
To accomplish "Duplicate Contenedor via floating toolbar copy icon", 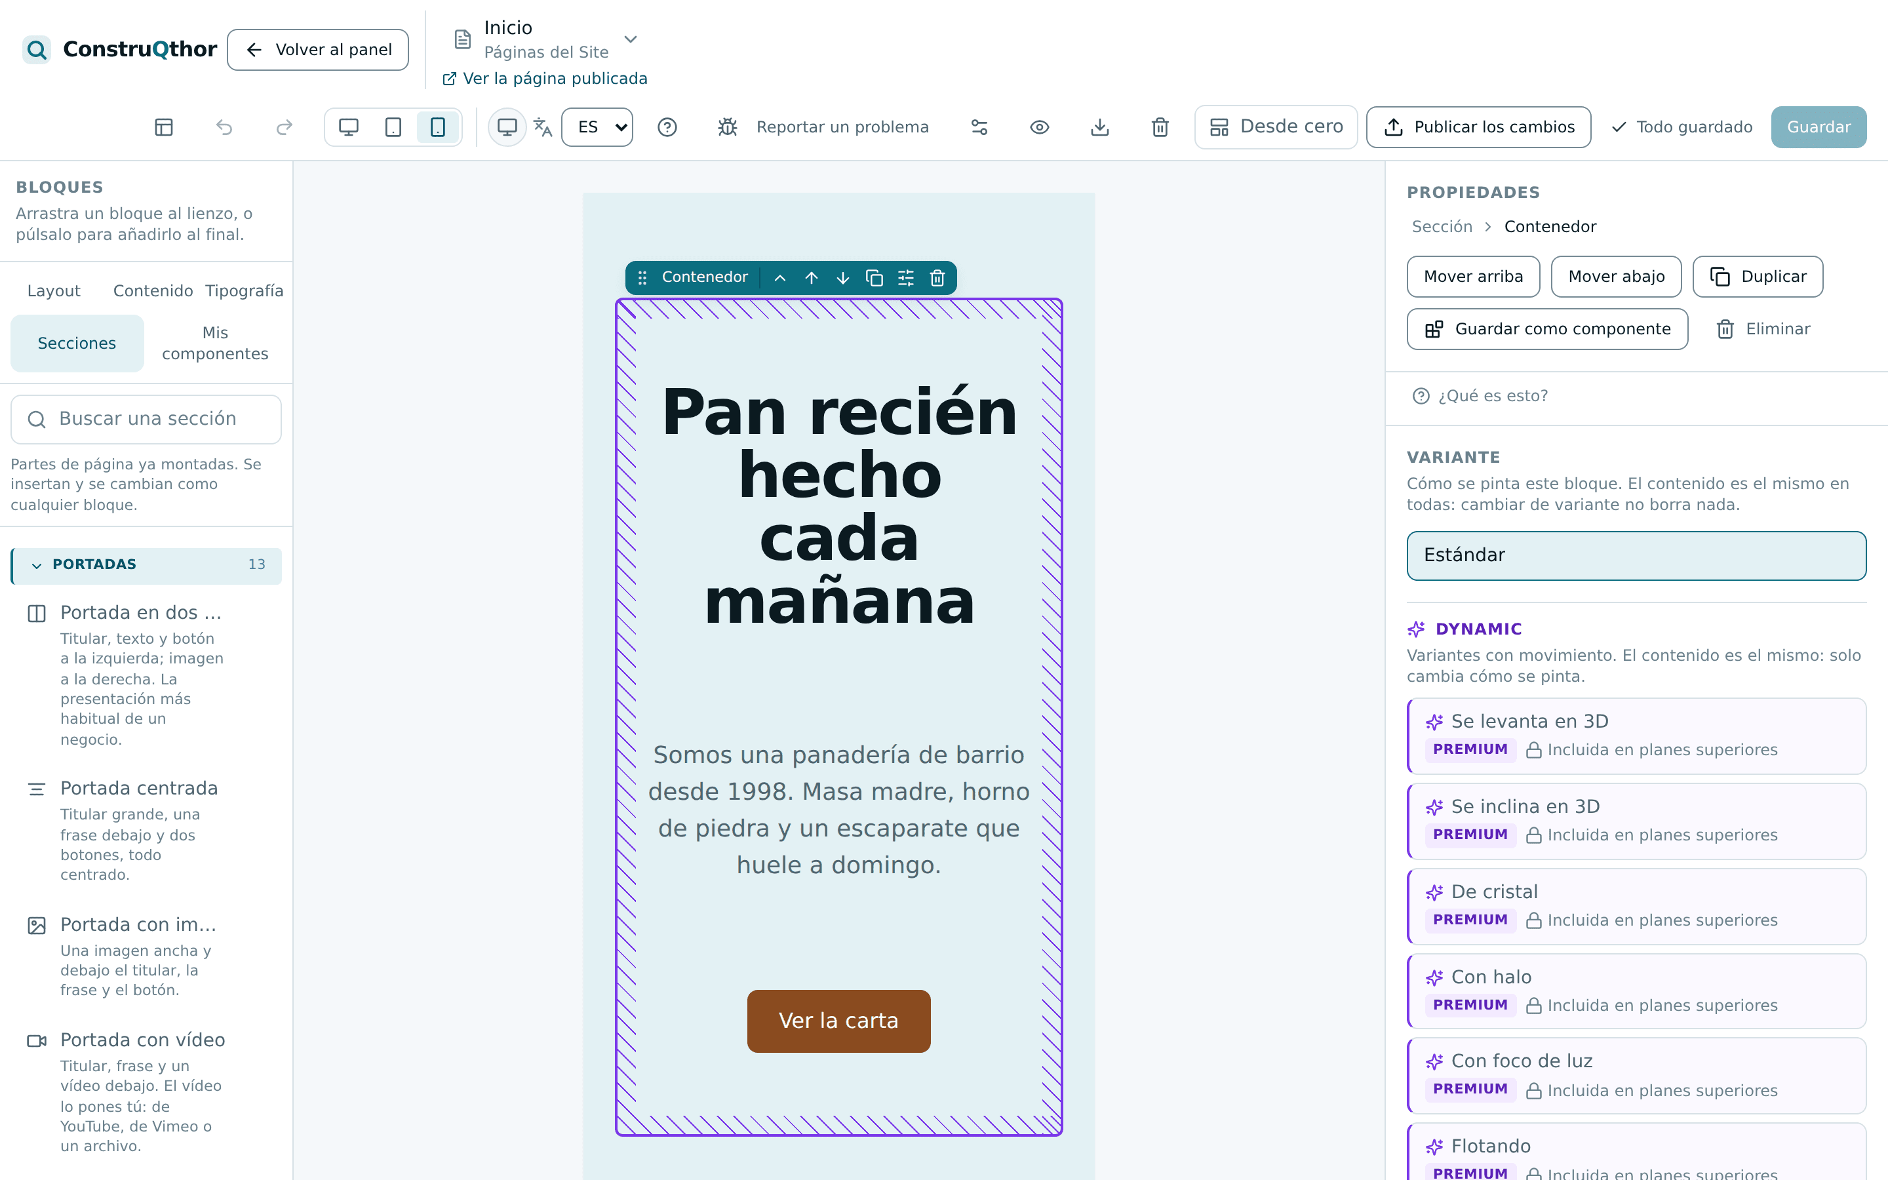I will [875, 278].
